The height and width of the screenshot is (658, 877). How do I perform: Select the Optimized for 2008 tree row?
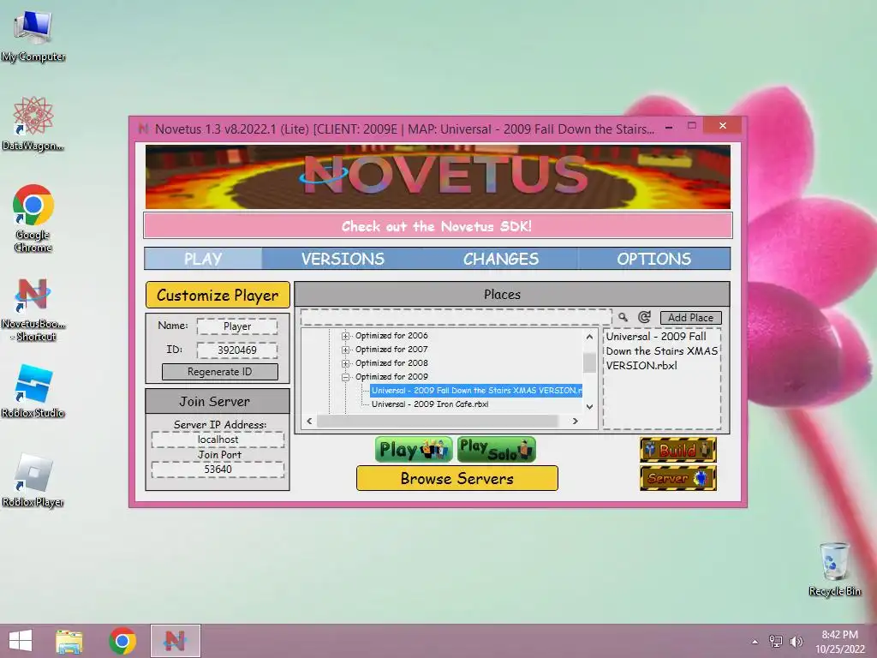(x=391, y=363)
